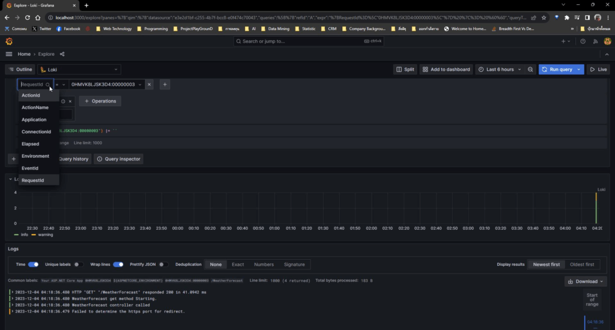Click Add to dashboard button

click(x=446, y=70)
